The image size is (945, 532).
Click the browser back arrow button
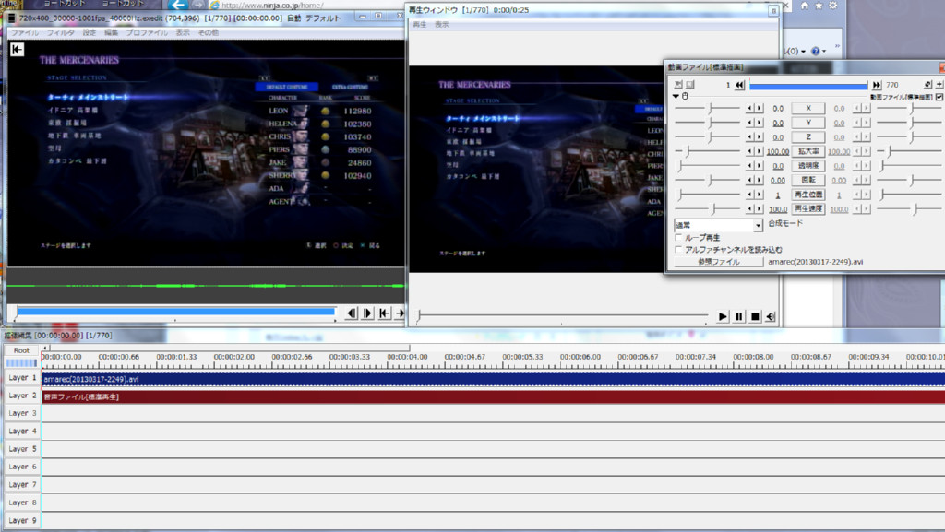tap(178, 6)
